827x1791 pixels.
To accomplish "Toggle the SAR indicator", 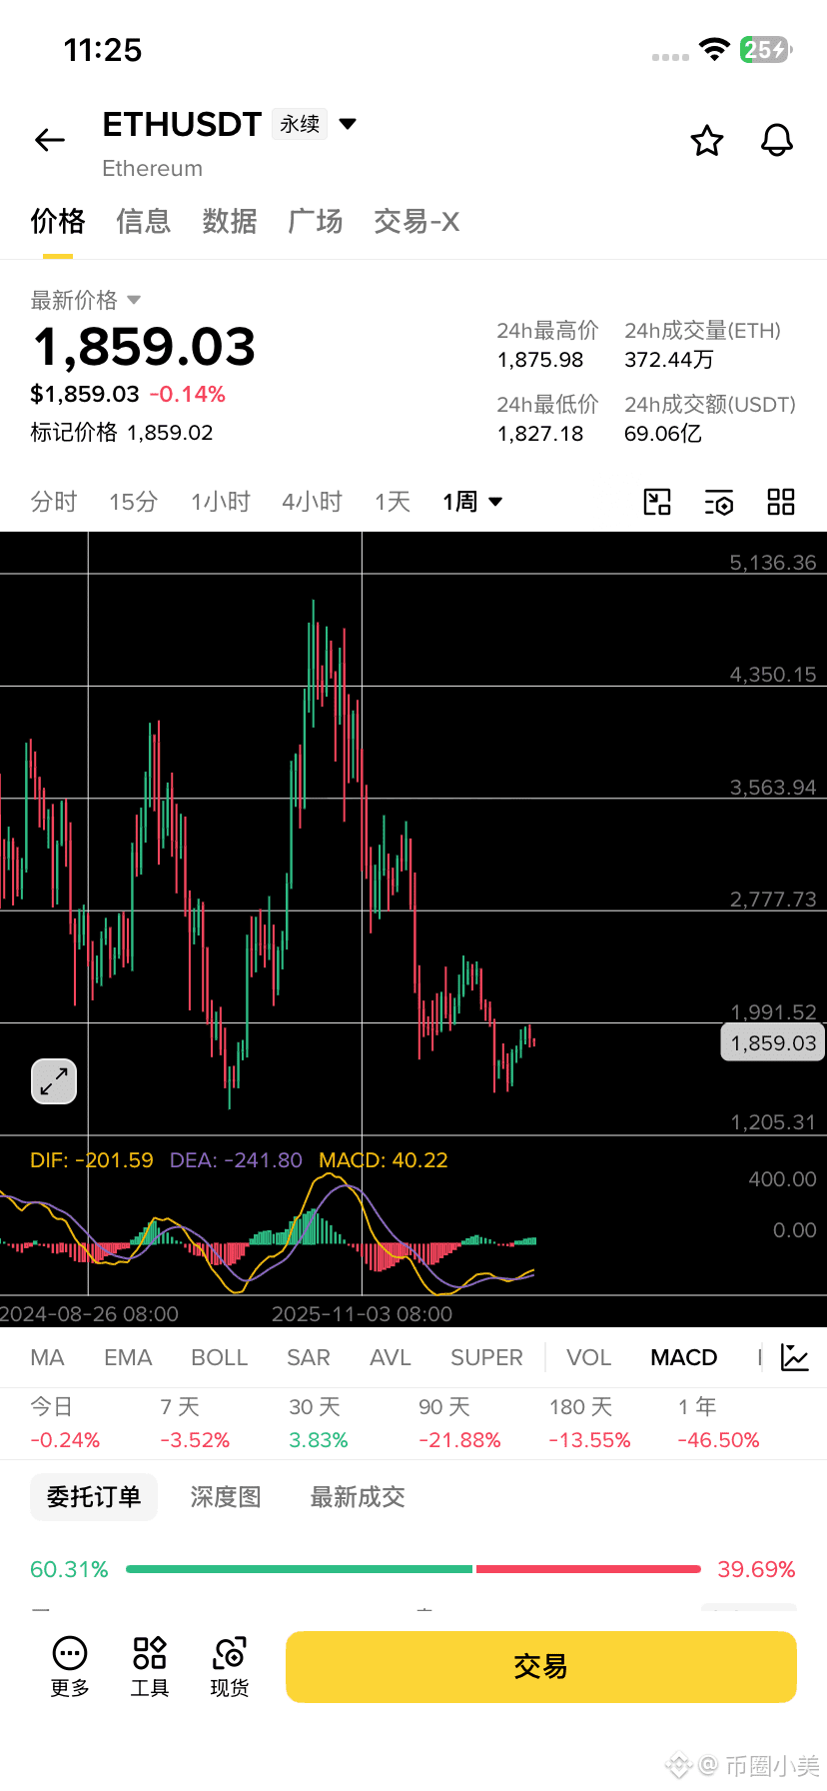I will coord(309,1357).
